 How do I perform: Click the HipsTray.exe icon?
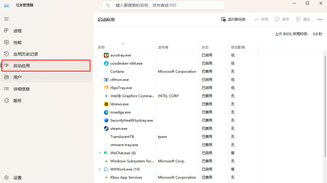coord(106,88)
